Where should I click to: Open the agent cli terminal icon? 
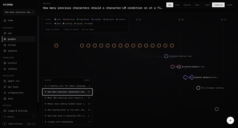point(5,81)
